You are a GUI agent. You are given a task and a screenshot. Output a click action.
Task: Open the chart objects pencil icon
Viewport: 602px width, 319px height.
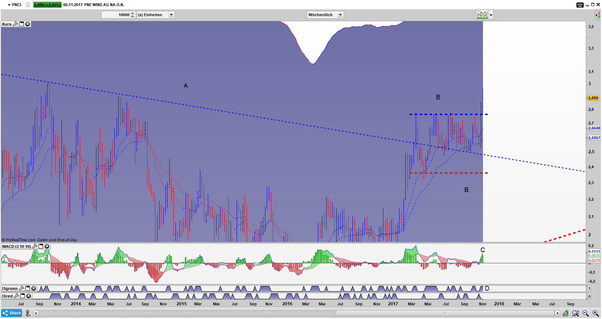[566, 313]
